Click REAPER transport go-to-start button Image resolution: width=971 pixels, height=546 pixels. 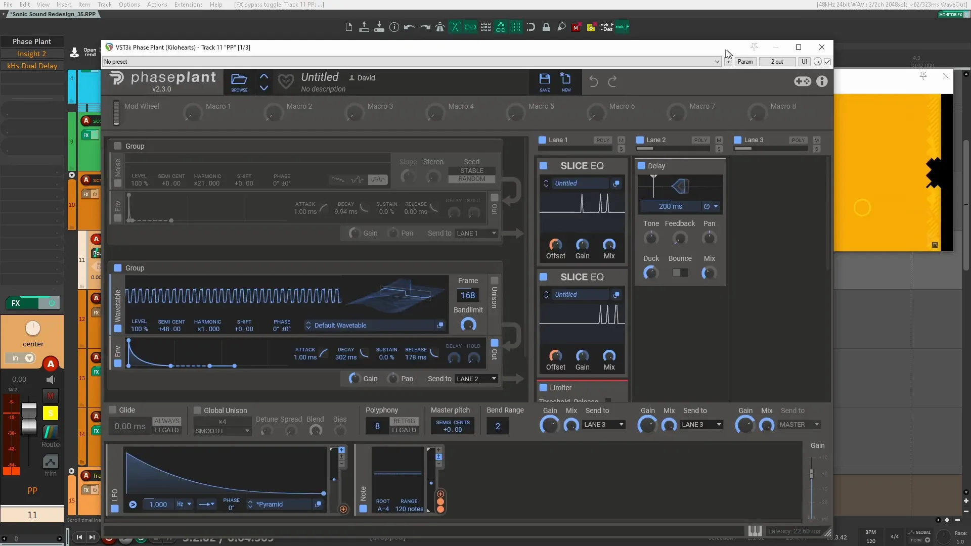pyautogui.click(x=79, y=537)
